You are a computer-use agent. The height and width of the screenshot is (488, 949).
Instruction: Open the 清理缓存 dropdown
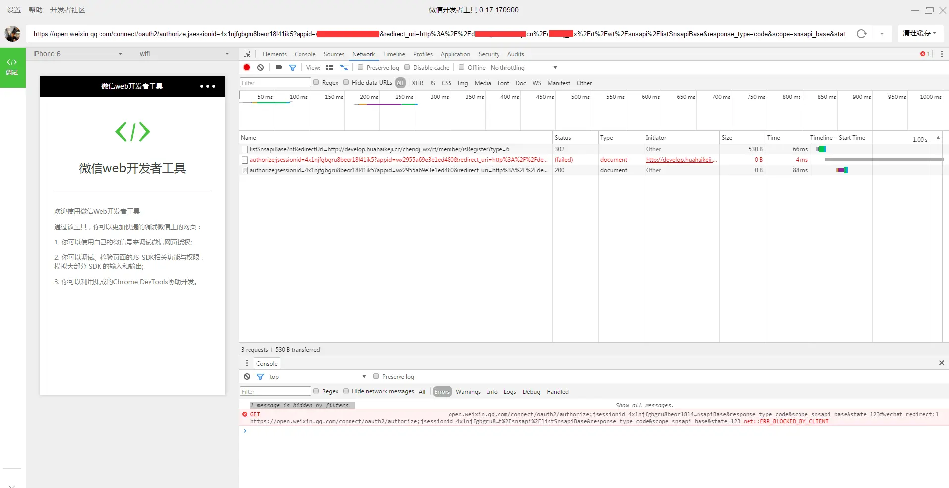point(920,33)
